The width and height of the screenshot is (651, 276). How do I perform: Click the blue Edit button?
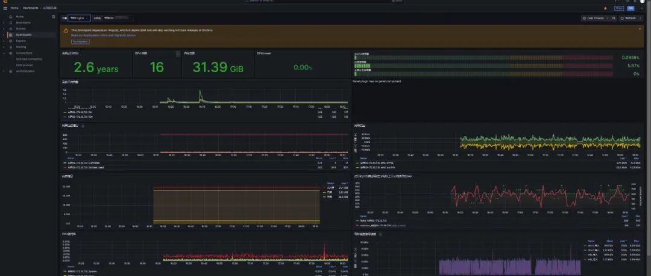point(631,8)
